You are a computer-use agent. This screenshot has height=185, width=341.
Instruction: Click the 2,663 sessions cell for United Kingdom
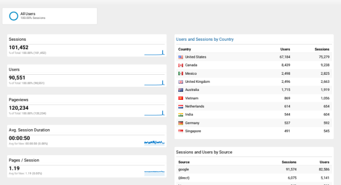(325, 81)
